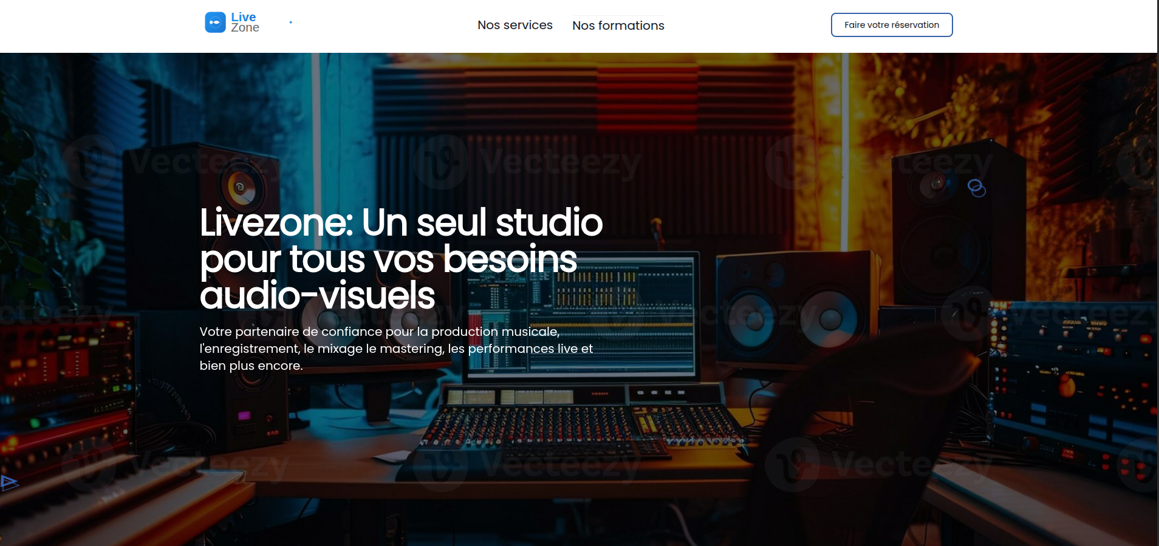Click the word 'audio-visuels' in the headline
The width and height of the screenshot is (1159, 546).
(x=317, y=295)
